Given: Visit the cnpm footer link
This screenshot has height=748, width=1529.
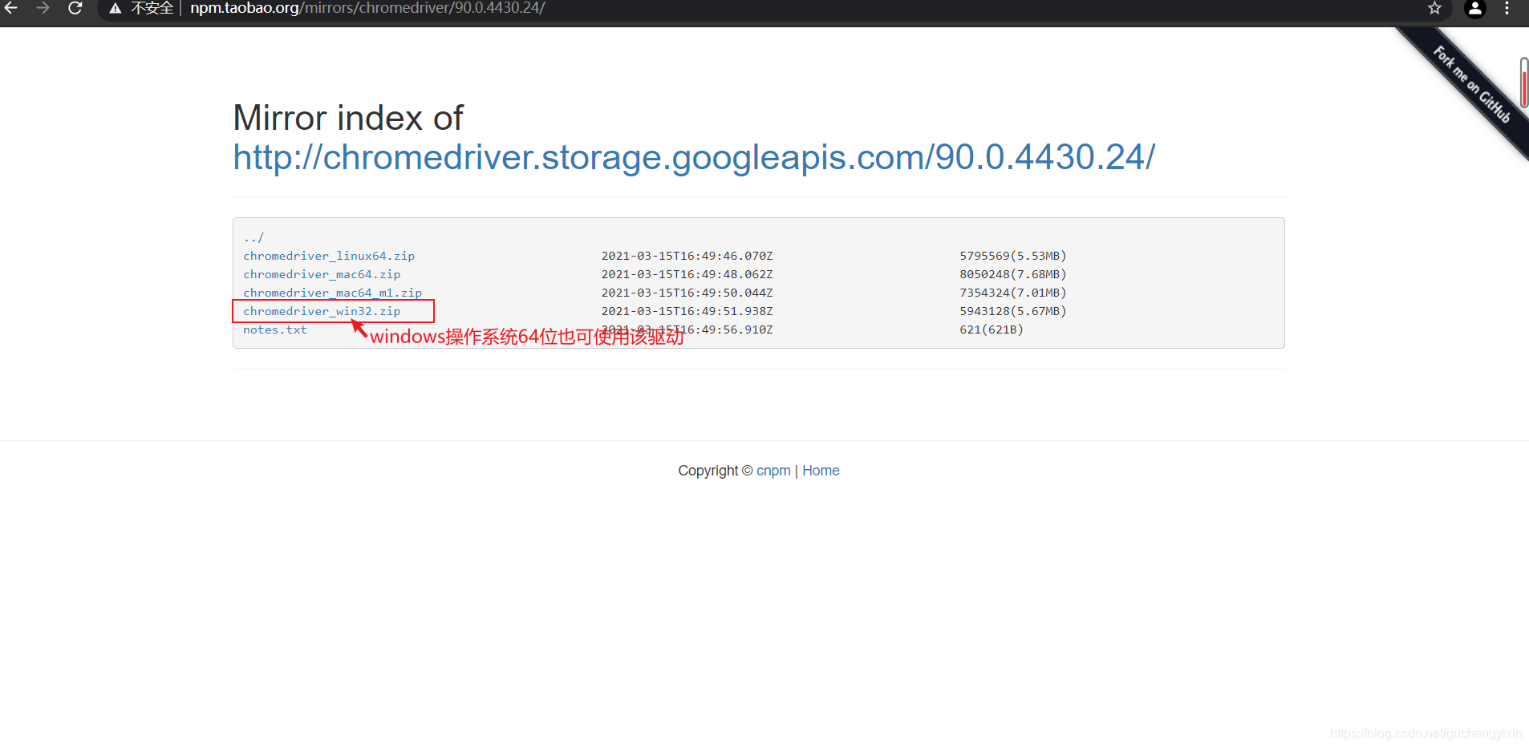Looking at the screenshot, I should click(x=773, y=471).
